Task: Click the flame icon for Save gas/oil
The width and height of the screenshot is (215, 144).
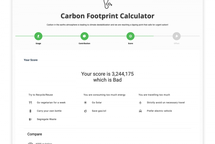Action: [x=85, y=111]
